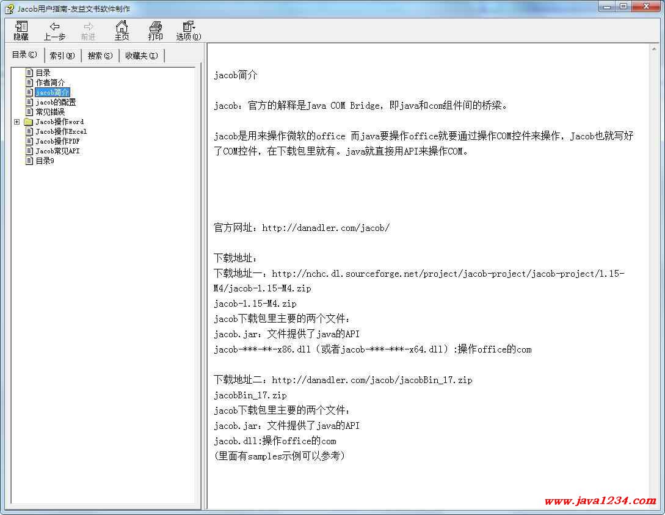Screen dimensions: 665x515
Task: Click the 打印 printer icon
Action: tap(155, 31)
